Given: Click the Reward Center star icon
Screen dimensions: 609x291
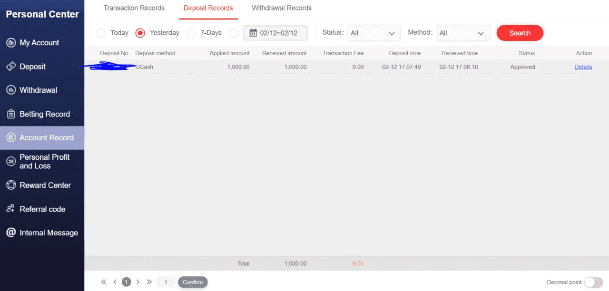Looking at the screenshot, I should point(11,185).
